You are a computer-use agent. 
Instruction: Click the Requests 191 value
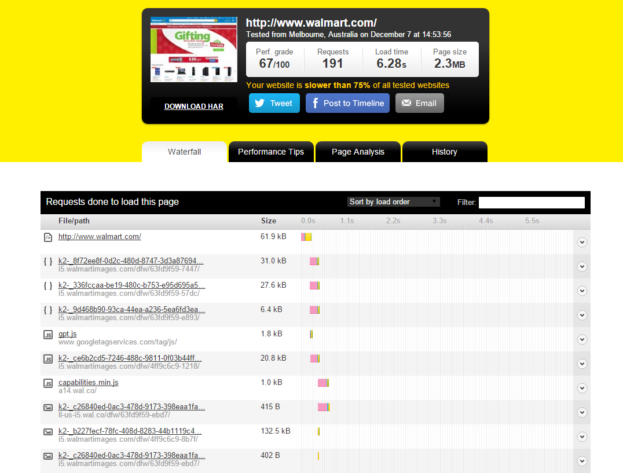pyautogui.click(x=332, y=64)
